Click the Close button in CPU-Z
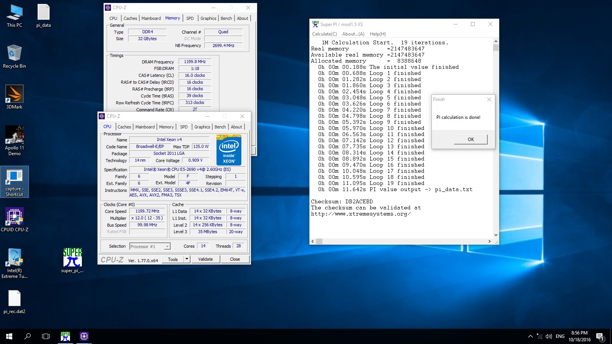 point(235,259)
